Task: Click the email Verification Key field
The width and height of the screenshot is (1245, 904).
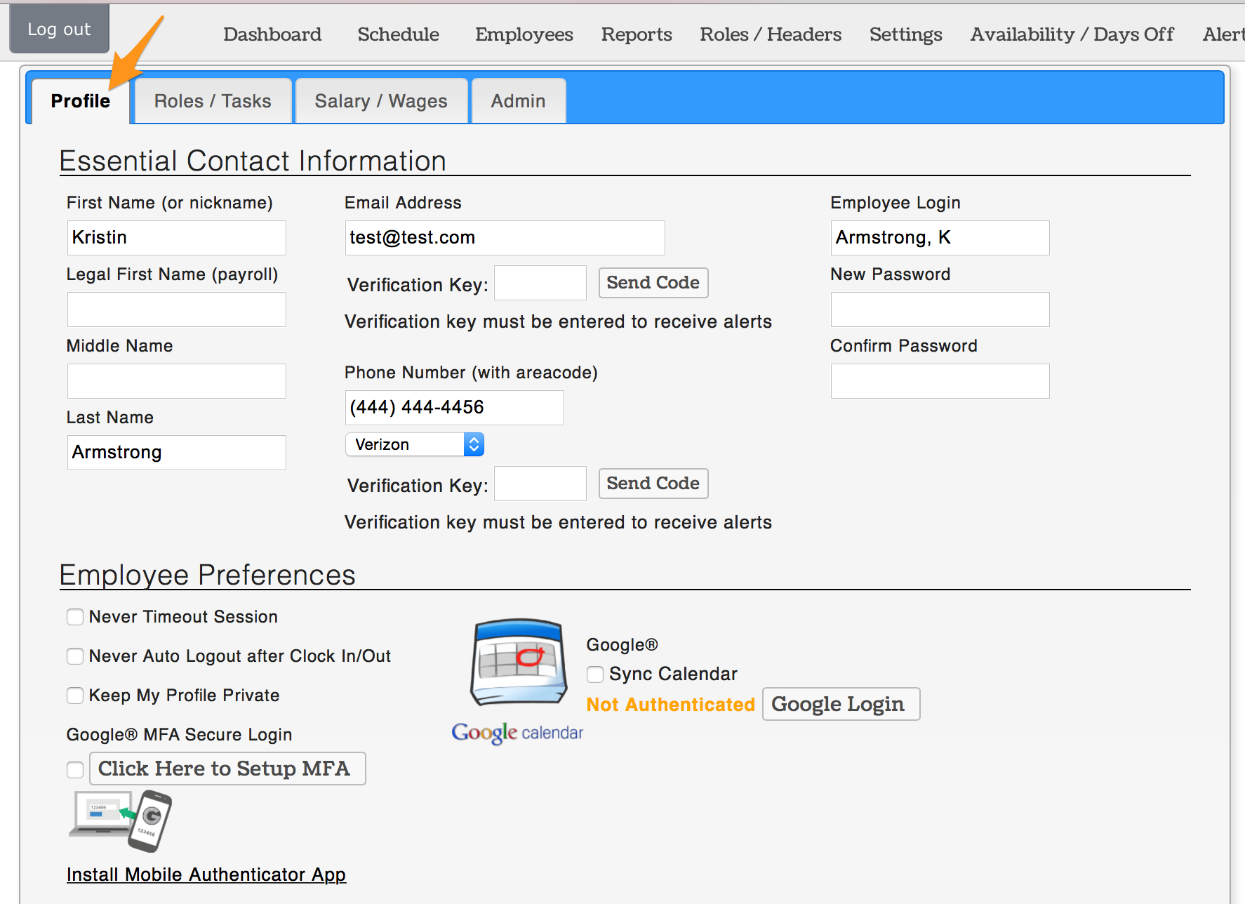Action: click(540, 283)
